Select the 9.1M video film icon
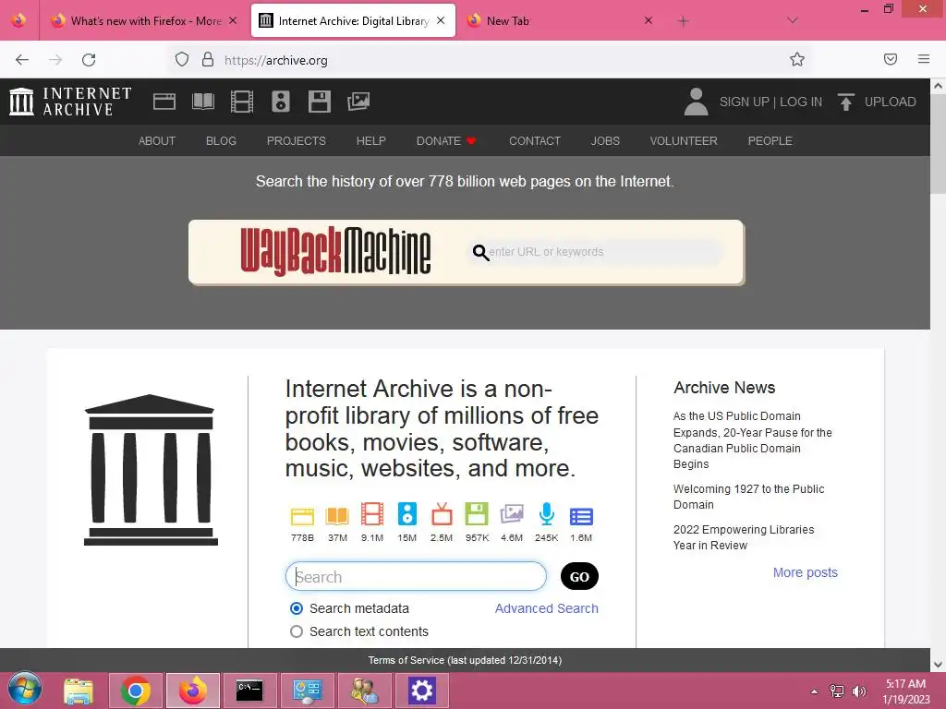946x709 pixels. click(372, 514)
